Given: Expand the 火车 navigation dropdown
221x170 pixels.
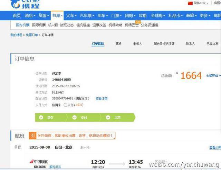Looking at the screenshot, I should (x=71, y=15).
